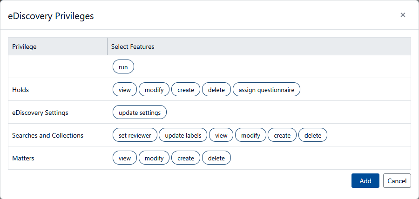419x199 pixels.
Task: Click the Add button
Action: pos(365,181)
